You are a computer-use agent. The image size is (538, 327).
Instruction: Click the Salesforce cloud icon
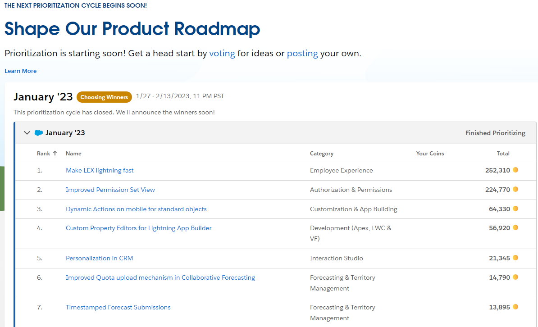tap(39, 133)
